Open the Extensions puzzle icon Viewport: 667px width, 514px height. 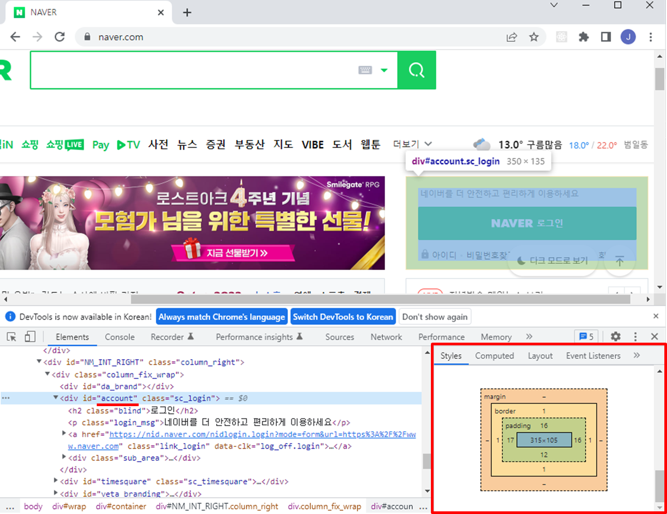click(584, 37)
